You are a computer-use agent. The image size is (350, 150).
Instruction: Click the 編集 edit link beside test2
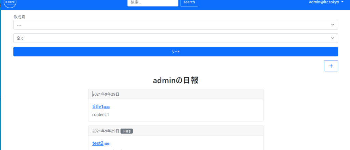[107, 144]
